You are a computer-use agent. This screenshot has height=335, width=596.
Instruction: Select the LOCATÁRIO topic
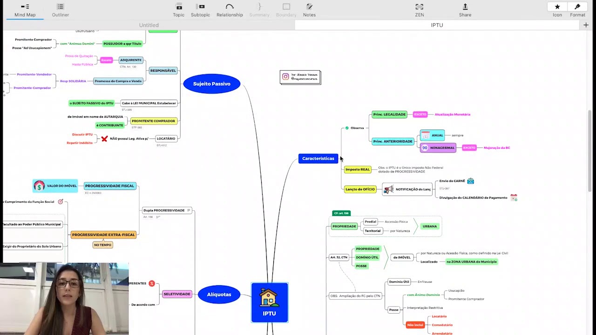[x=166, y=139]
